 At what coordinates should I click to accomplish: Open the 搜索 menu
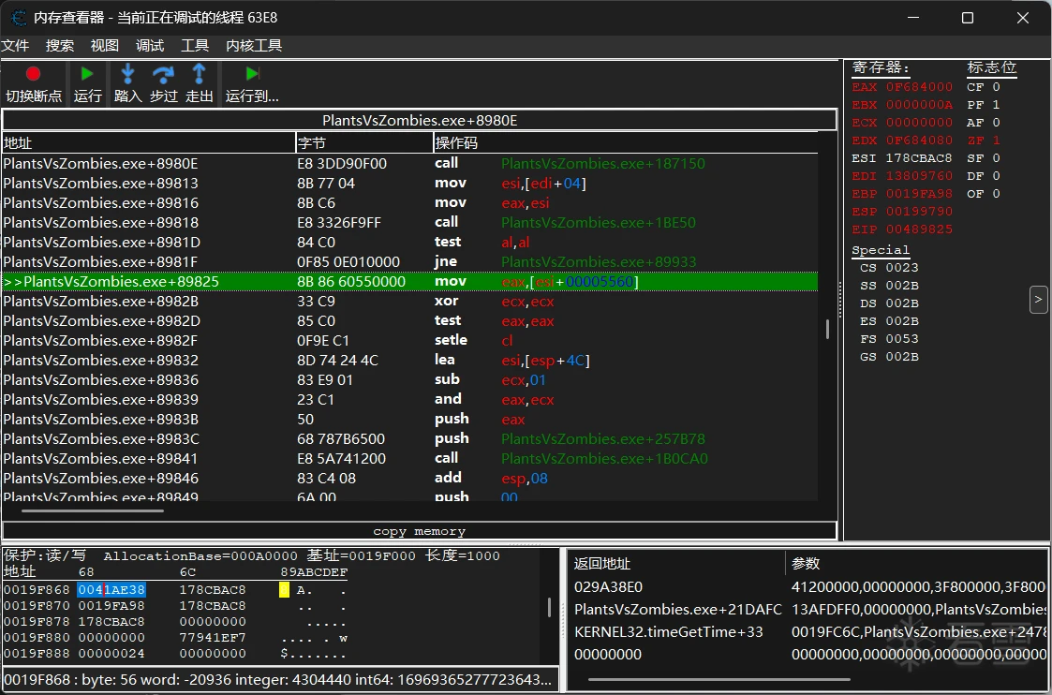point(60,46)
